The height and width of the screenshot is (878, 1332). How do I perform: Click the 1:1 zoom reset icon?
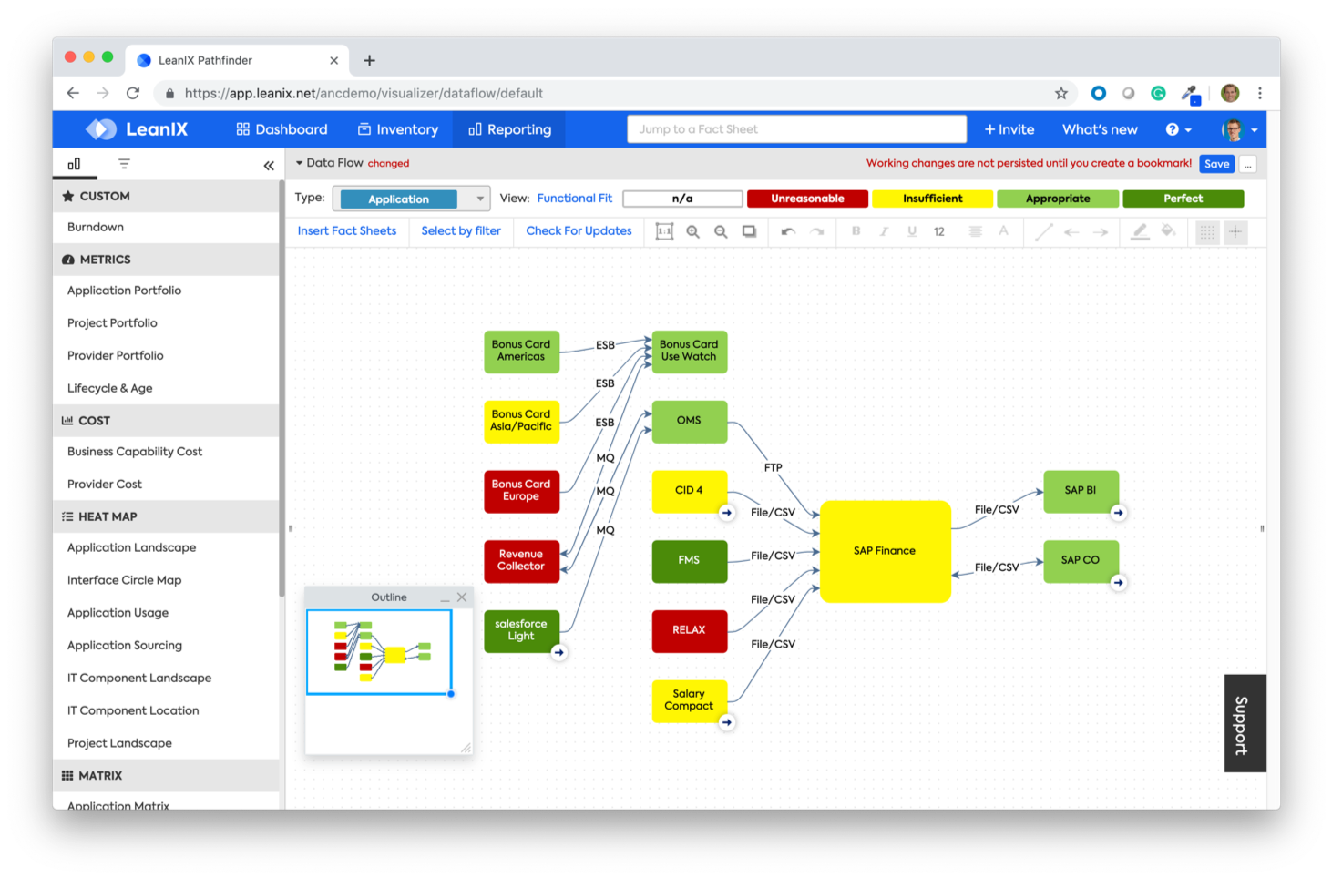tap(664, 231)
